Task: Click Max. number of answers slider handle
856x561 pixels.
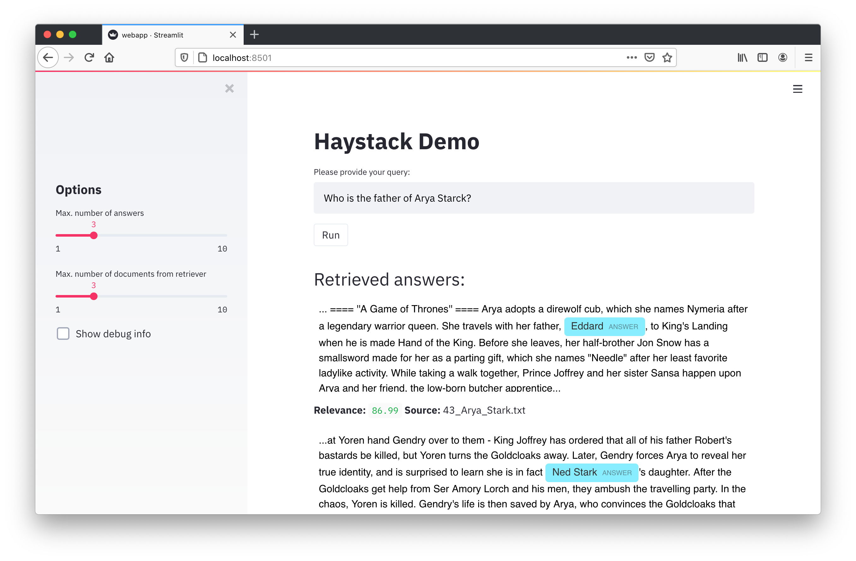Action: tap(94, 236)
